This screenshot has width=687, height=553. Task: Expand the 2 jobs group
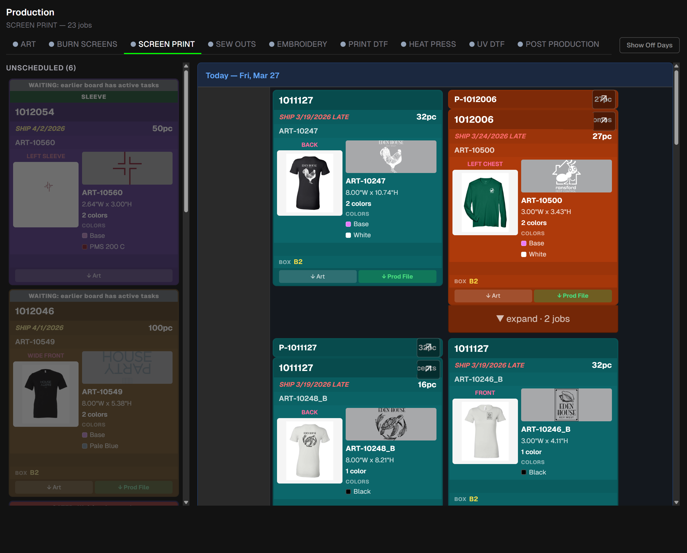tap(533, 319)
